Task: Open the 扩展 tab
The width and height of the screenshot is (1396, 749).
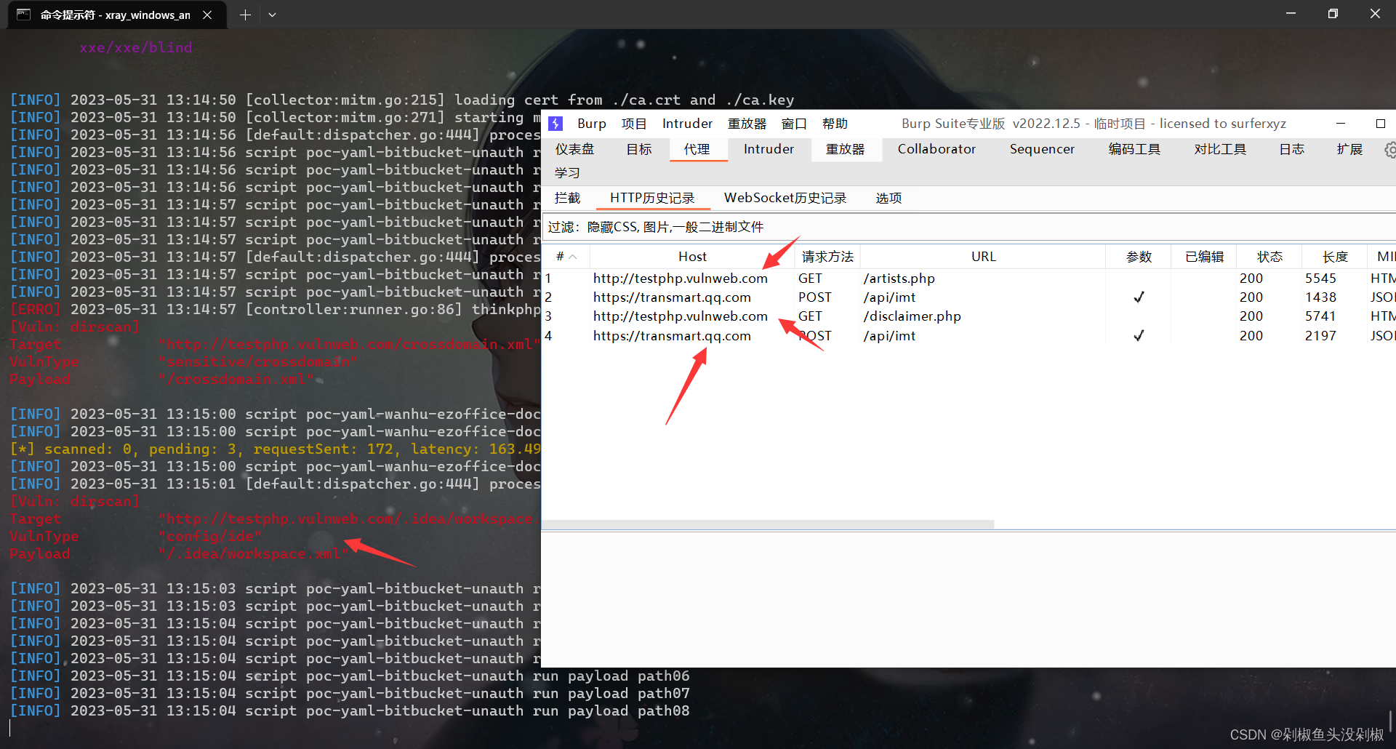Action: point(1349,149)
